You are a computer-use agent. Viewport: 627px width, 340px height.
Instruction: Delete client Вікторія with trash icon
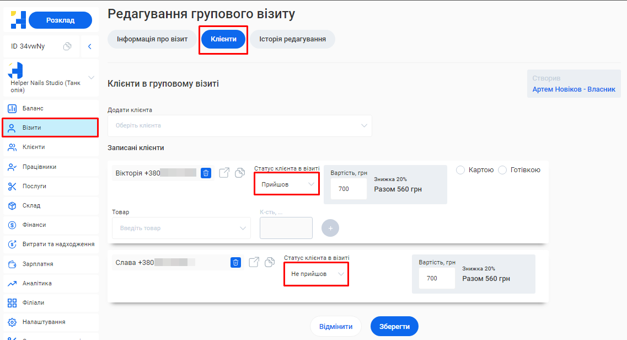point(206,173)
